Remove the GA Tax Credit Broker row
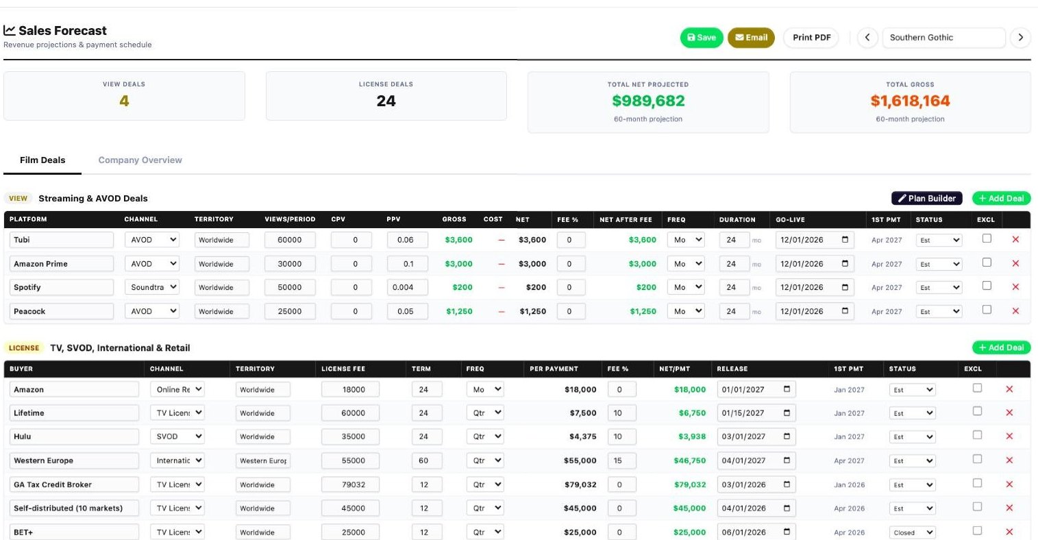 1009,484
